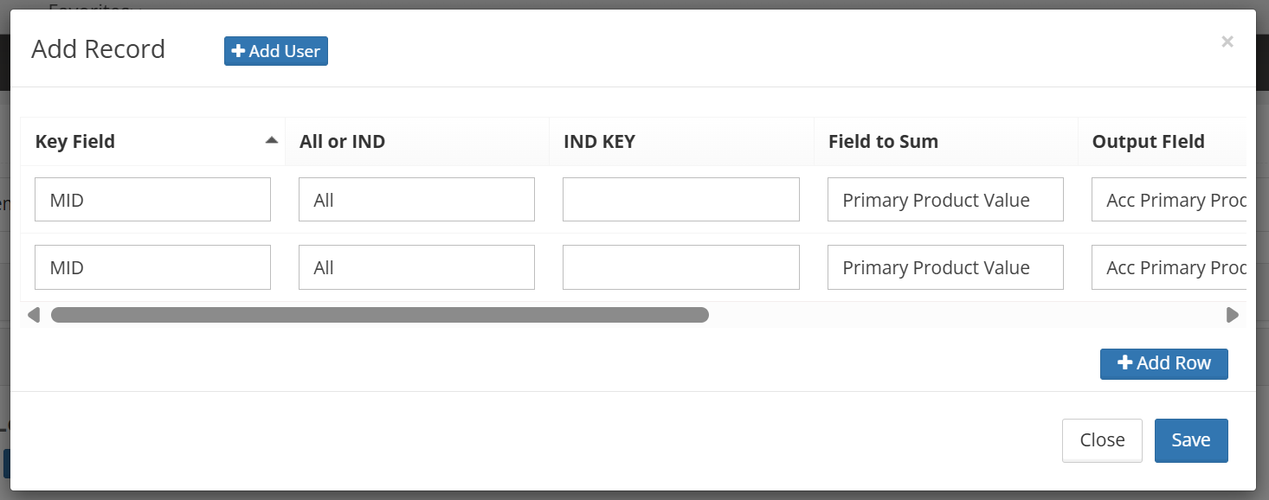The height and width of the screenshot is (500, 1269).
Task: Click the horizontal scrollbar thumb
Action: [379, 315]
